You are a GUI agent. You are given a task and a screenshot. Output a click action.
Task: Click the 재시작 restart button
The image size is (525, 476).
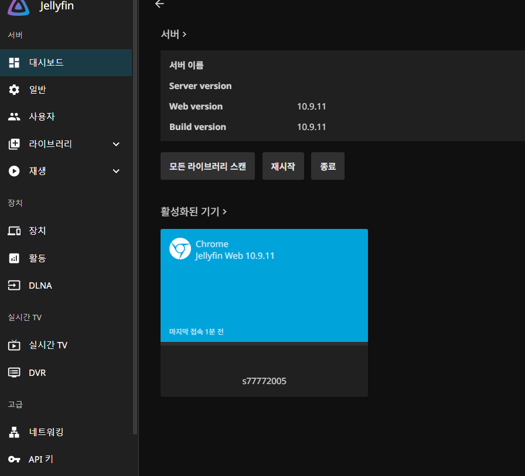pos(283,166)
